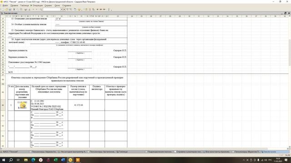Open the toolbar search field dropdown arrow

(x=62, y=9)
